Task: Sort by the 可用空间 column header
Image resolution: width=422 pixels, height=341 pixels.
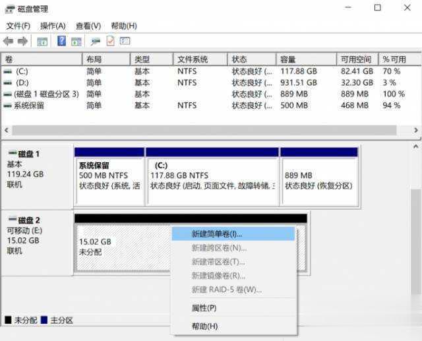Action: (x=357, y=59)
